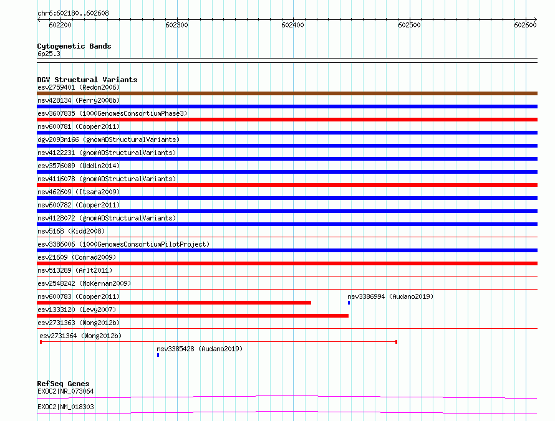Select the nsv3386994 (Audano2019) label
The image size is (555, 421).
390,296
